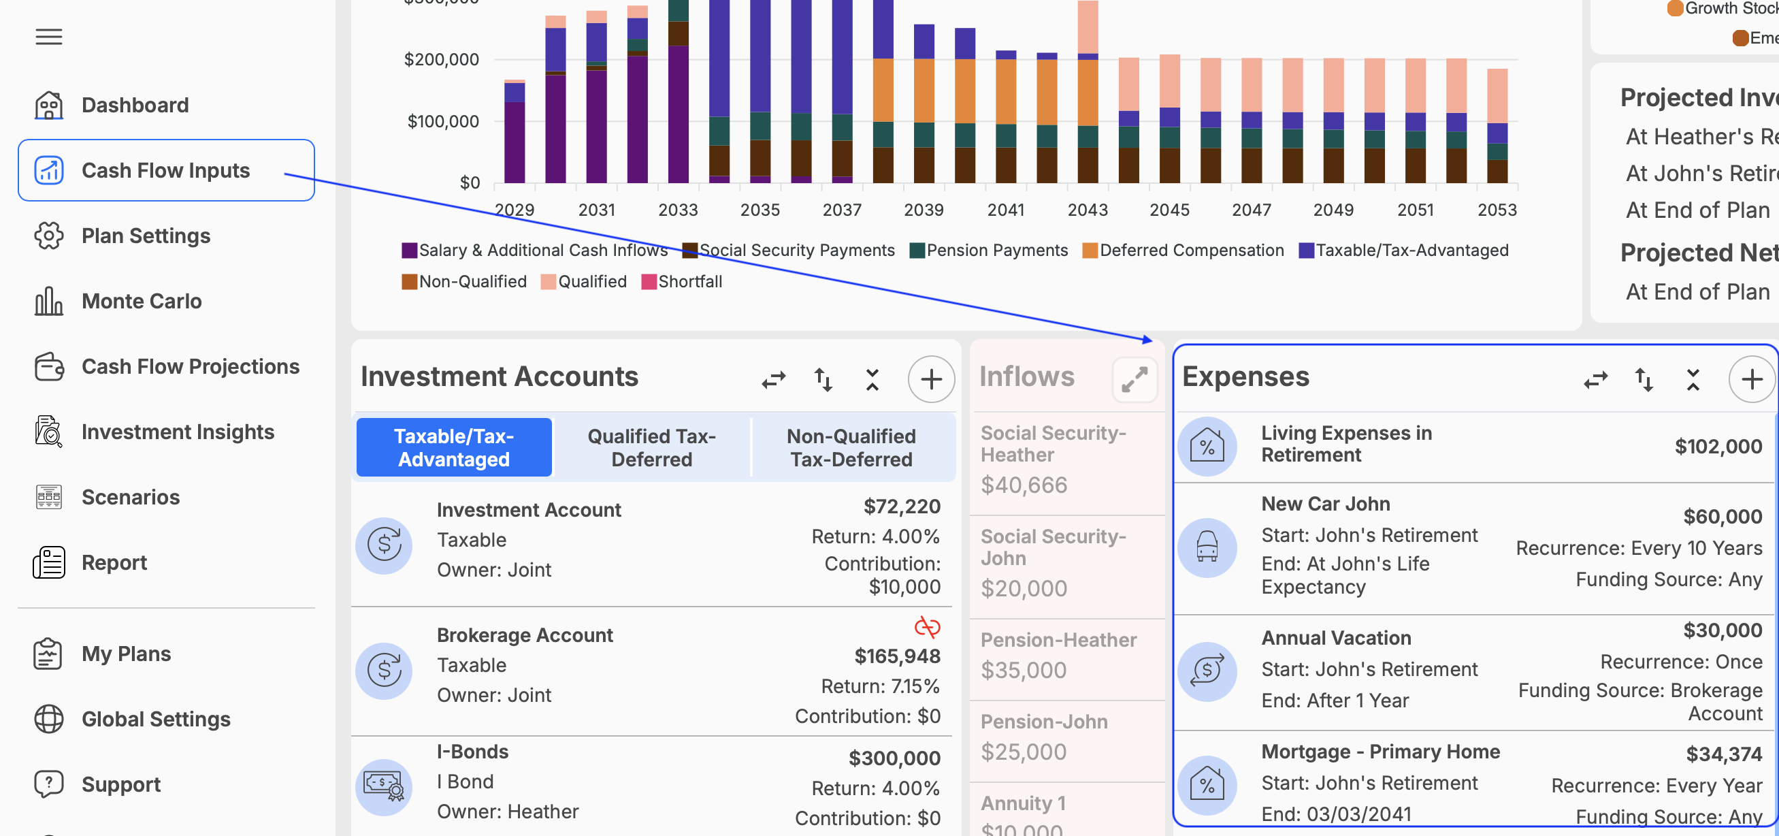Collapse all items in Investment Accounts

tap(872, 379)
